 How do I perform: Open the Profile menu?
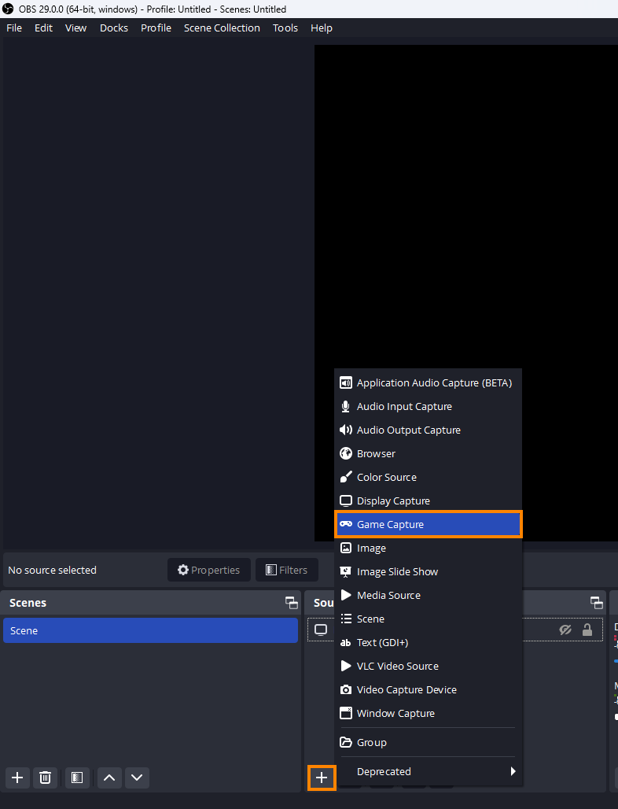pyautogui.click(x=156, y=28)
